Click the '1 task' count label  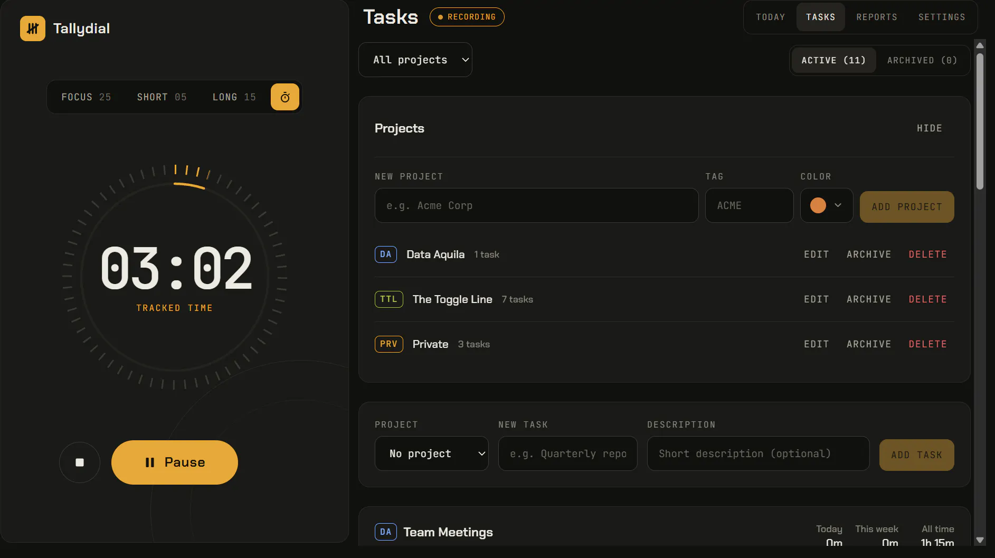[487, 254]
